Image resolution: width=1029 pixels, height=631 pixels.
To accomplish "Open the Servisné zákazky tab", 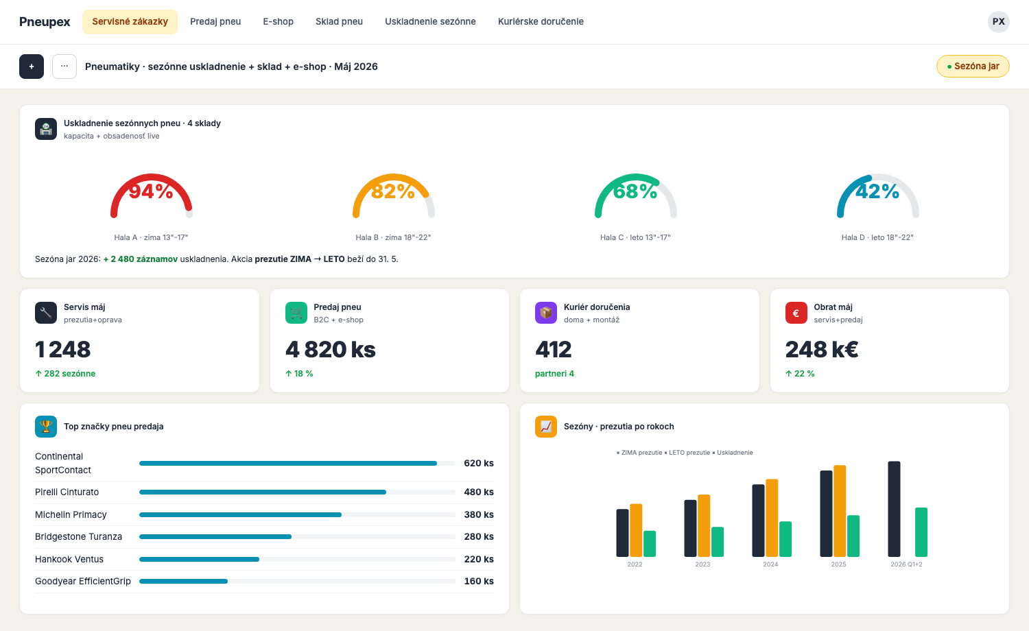I will [x=130, y=22].
